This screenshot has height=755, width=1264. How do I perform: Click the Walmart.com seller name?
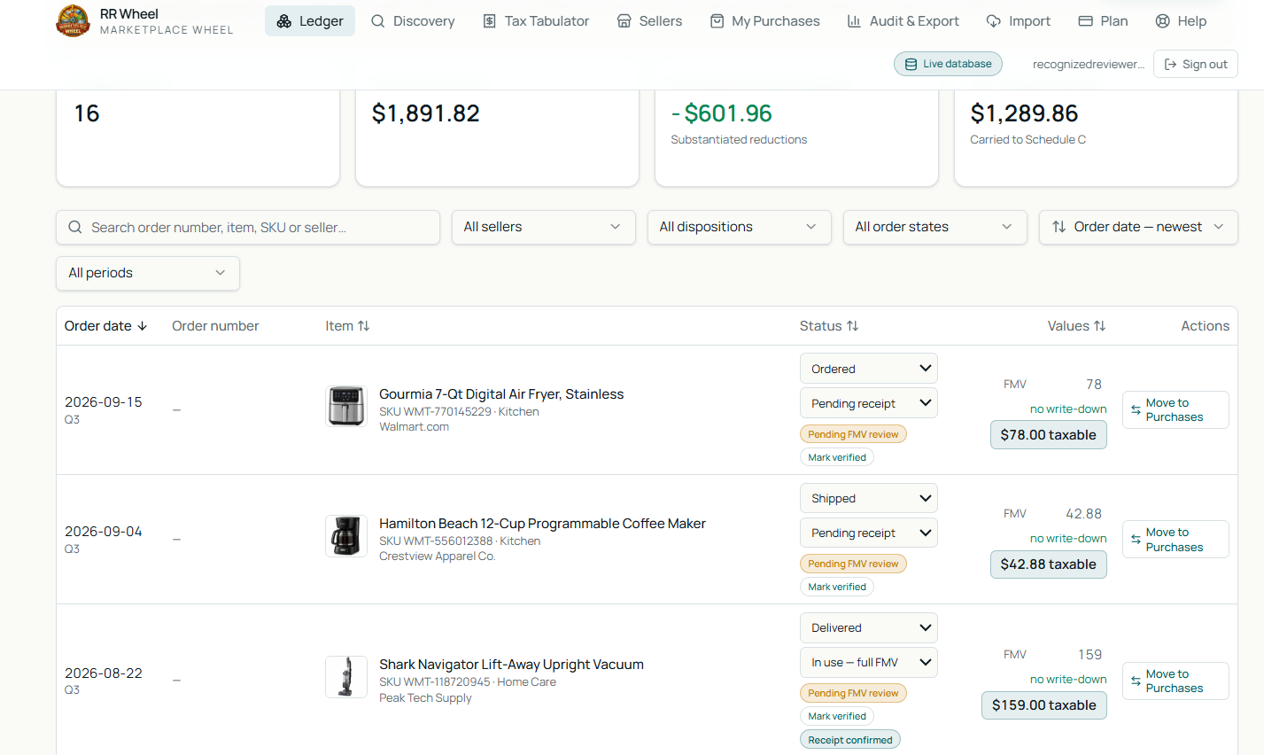pos(414,426)
